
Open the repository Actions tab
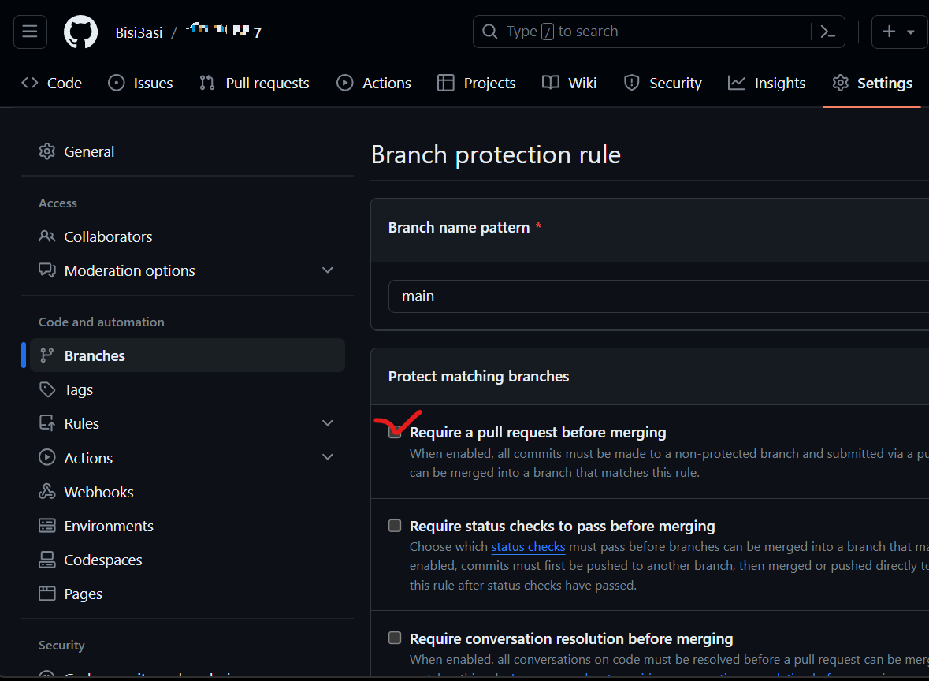coord(373,83)
